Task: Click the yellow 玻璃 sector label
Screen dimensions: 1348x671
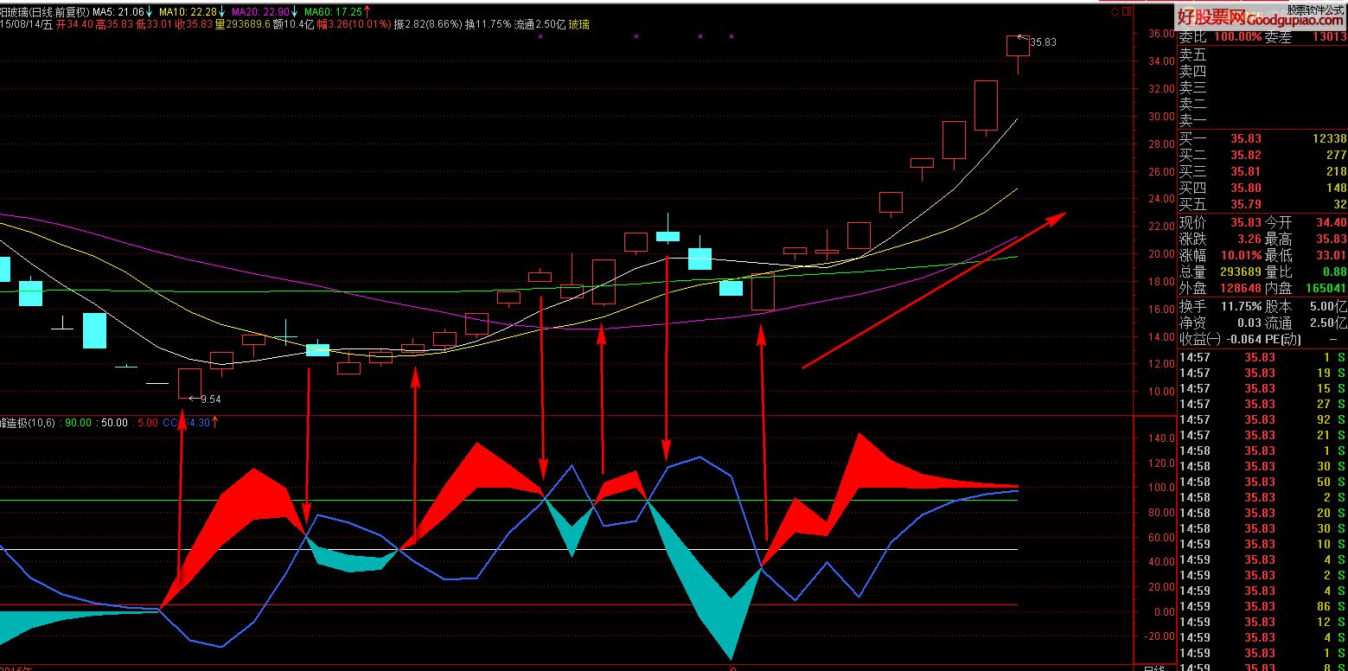Action: coord(579,25)
